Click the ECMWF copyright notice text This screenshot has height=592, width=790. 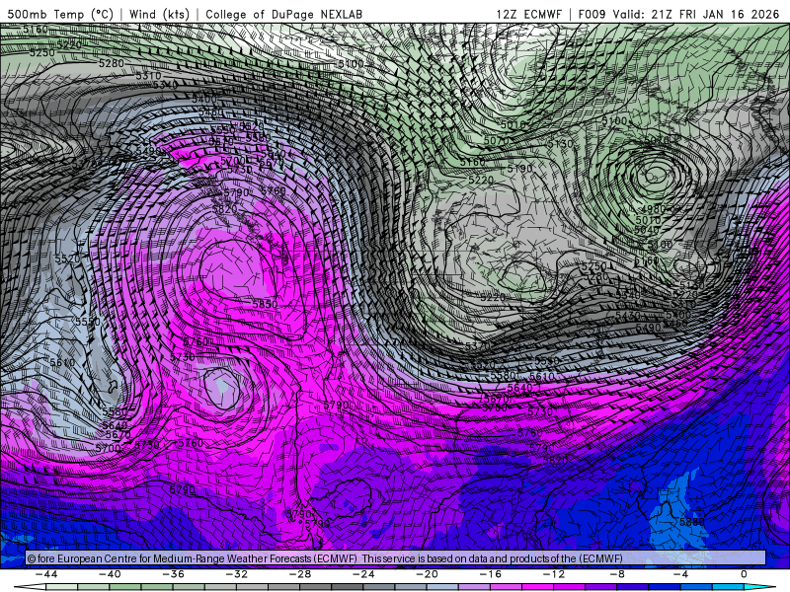pos(325,558)
